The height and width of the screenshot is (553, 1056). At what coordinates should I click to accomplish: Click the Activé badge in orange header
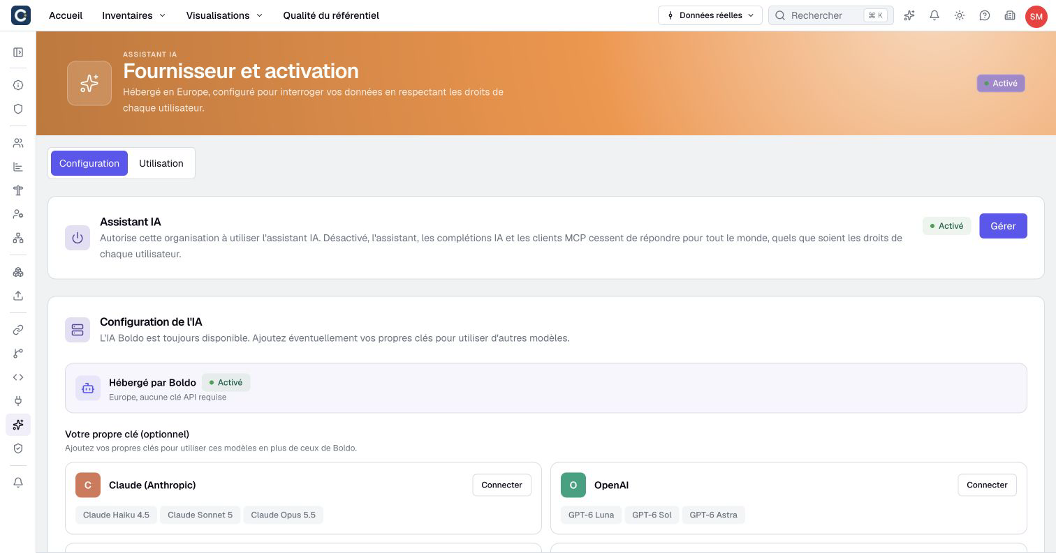[x=1001, y=83]
